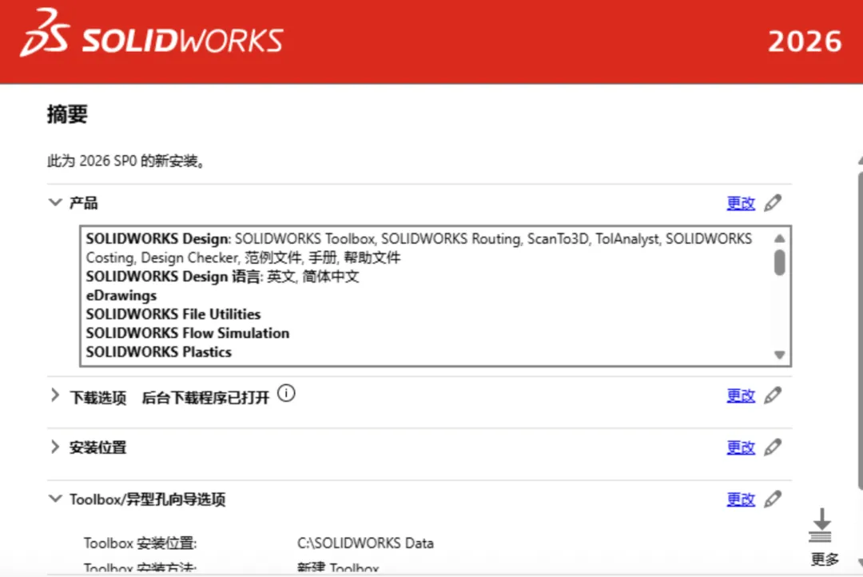Expand the 安装位置 section chevron

pos(54,447)
